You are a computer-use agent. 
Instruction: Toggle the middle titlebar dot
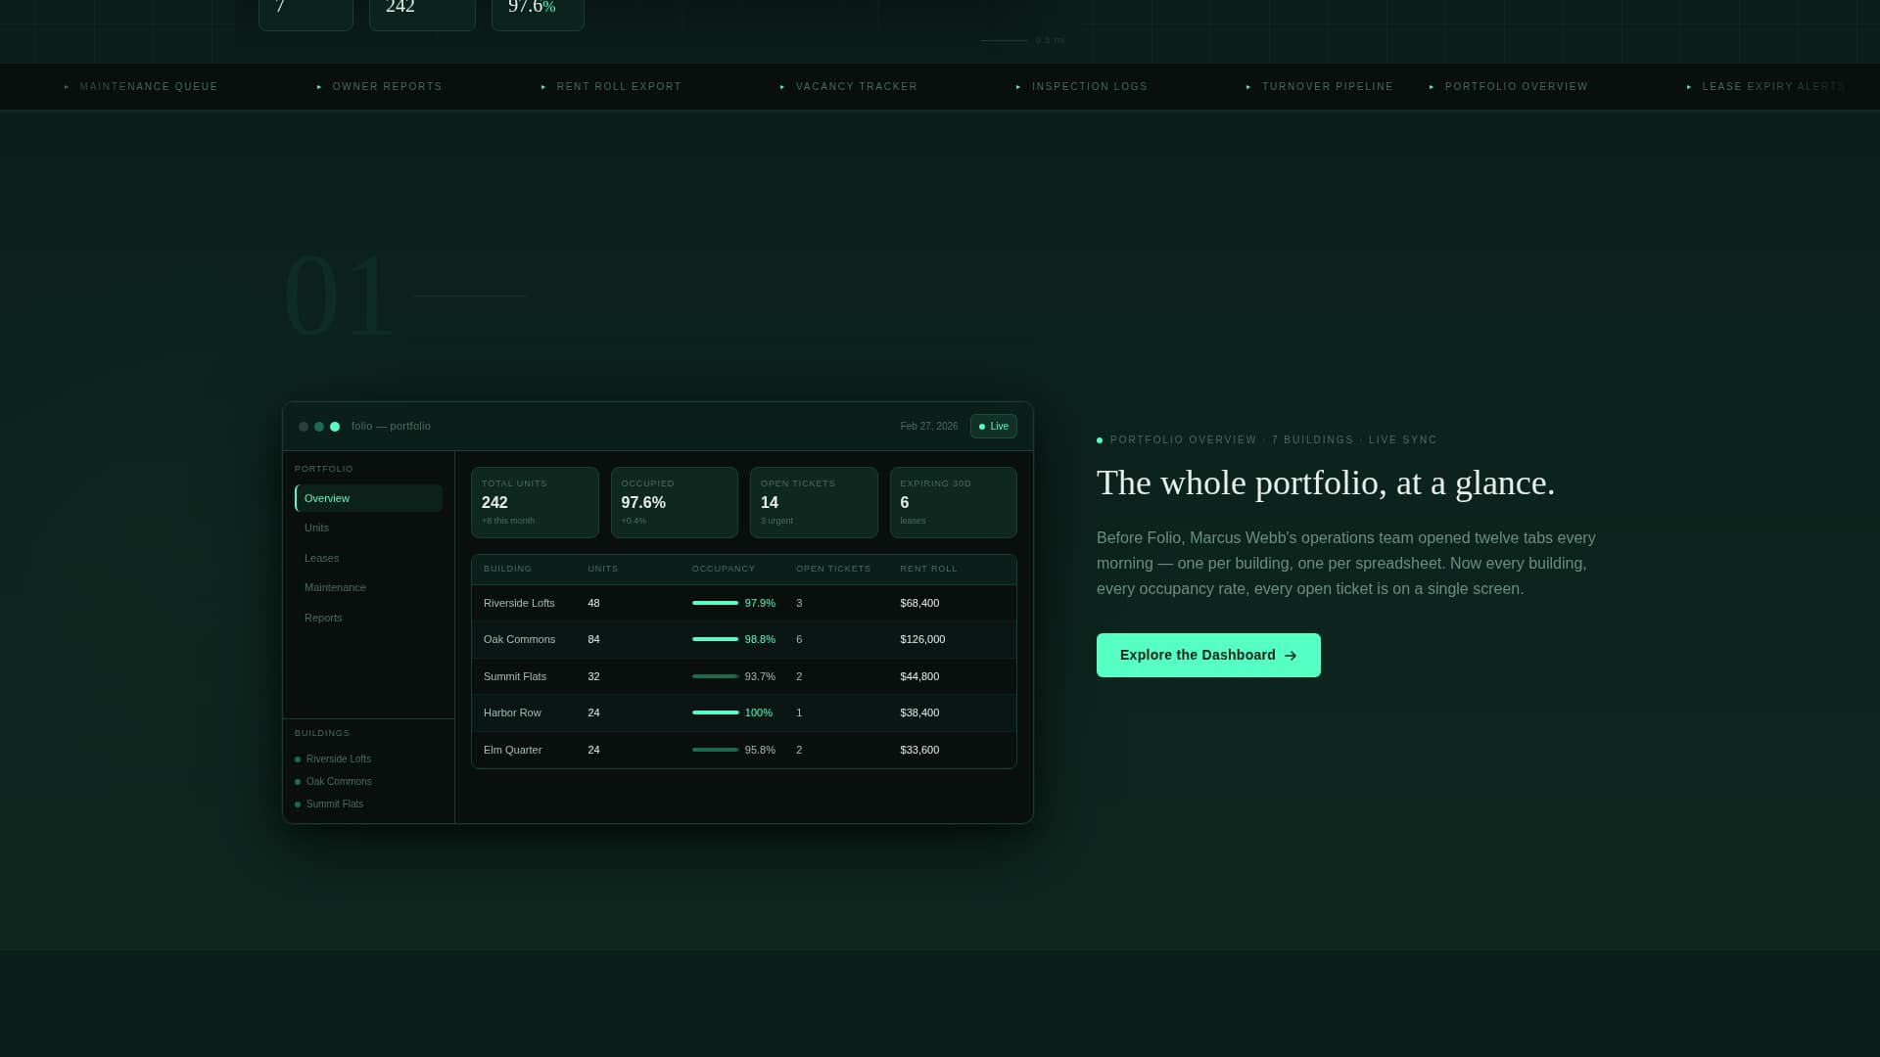tap(318, 426)
